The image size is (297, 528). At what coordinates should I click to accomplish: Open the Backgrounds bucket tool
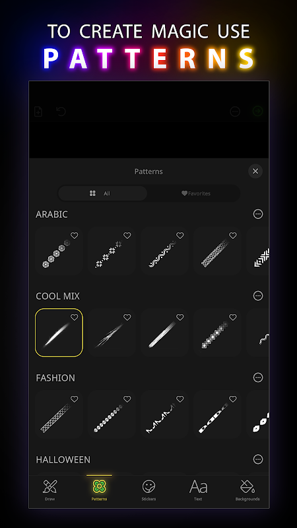pyautogui.click(x=247, y=486)
